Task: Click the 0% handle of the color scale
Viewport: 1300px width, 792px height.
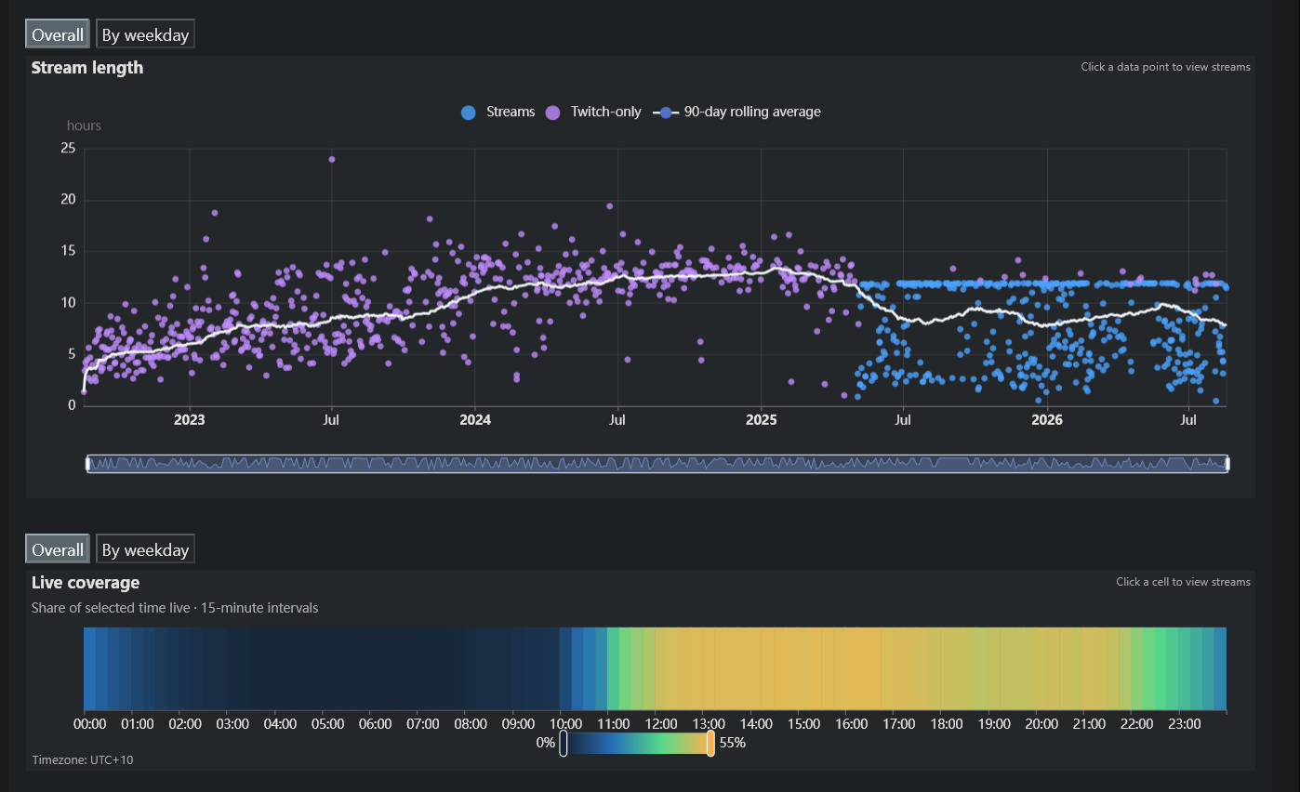Action: coord(564,744)
